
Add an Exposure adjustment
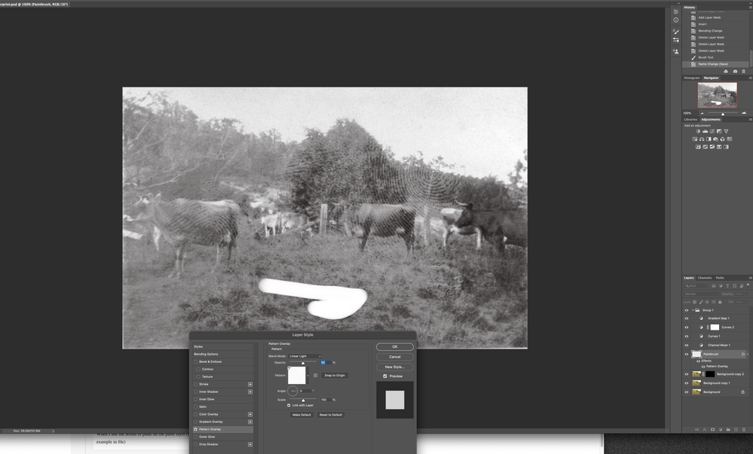tap(719, 131)
